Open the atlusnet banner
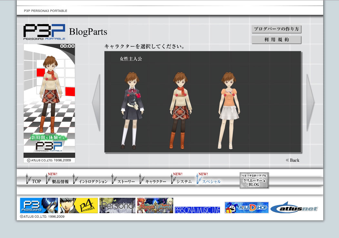 click(294, 208)
